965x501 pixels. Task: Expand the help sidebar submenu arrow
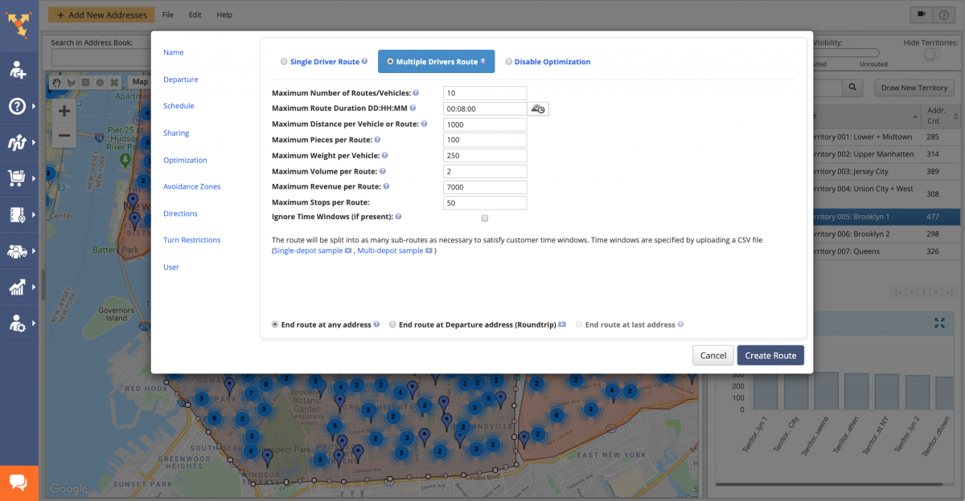coord(34,106)
